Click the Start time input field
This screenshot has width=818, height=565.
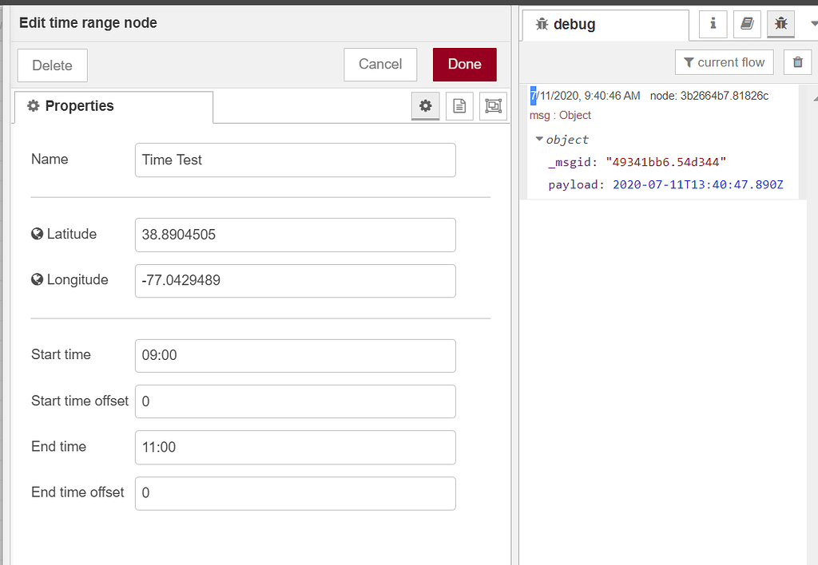tap(294, 355)
